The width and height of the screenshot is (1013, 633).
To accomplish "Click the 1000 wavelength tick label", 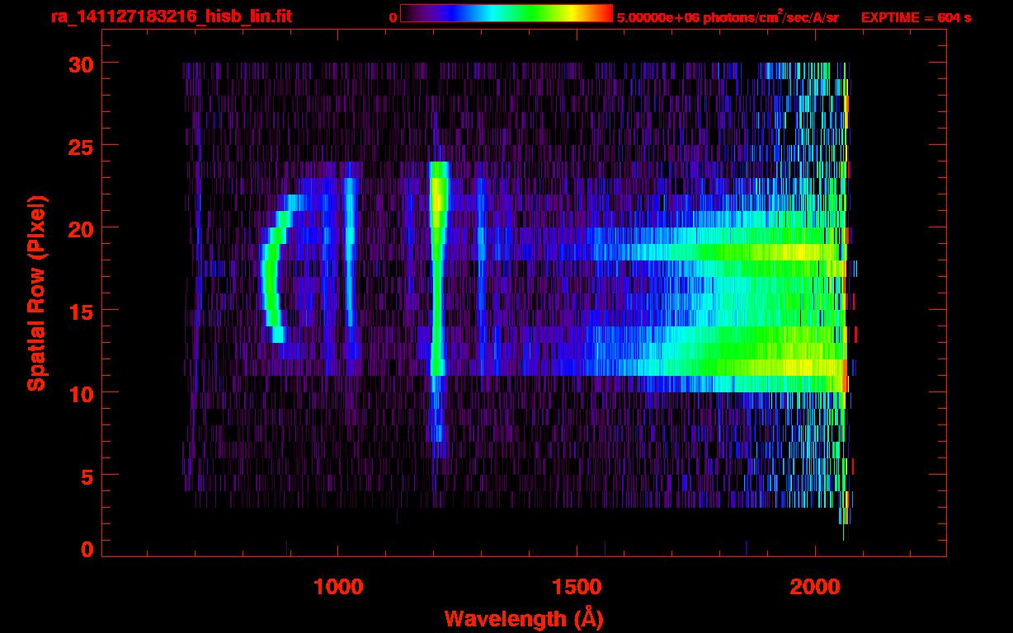I will pyautogui.click(x=338, y=587).
